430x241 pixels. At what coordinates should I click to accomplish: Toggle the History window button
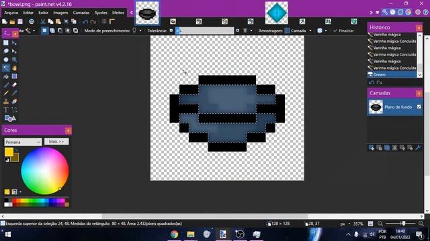click(x=392, y=12)
